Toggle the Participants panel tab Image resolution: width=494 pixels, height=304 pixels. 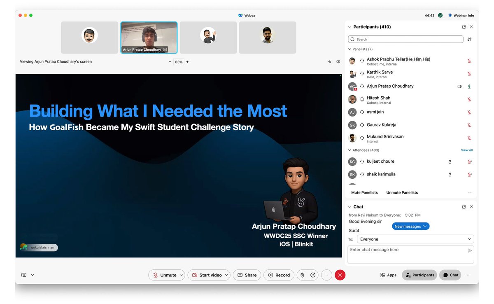[419, 275]
